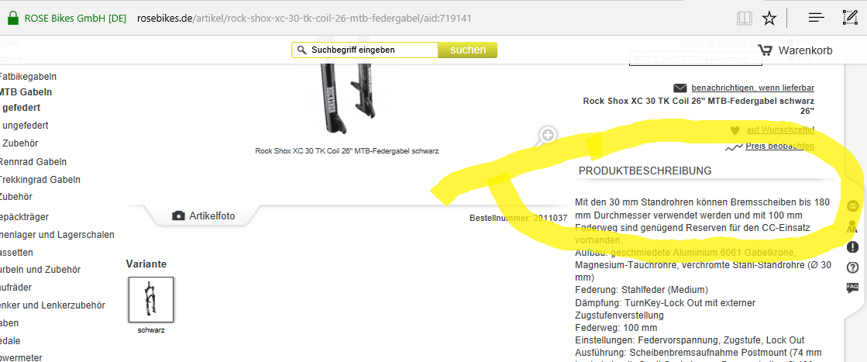Viewport: 867px width, 362px height.
Task: Open the web note pencil icon
Action: pos(849,18)
